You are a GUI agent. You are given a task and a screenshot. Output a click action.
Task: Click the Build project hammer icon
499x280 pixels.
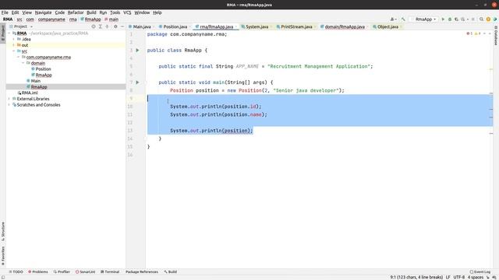(403, 19)
